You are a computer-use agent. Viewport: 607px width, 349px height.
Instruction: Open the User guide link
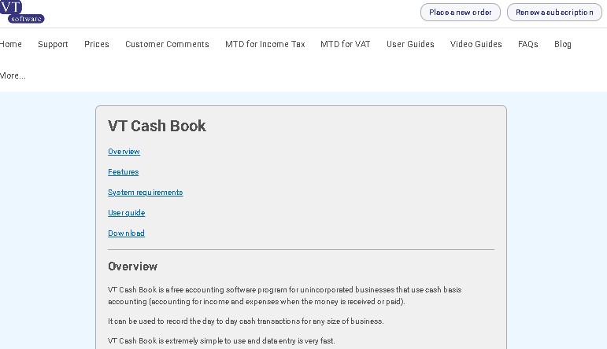[x=127, y=213]
